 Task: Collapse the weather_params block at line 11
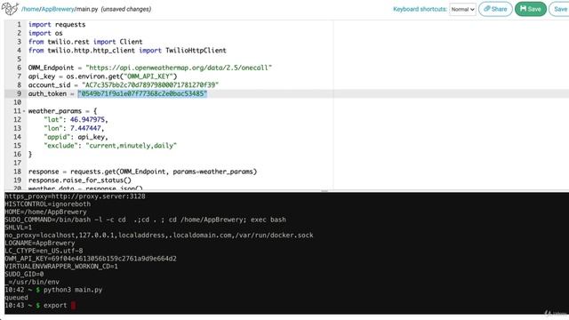tap(24, 111)
